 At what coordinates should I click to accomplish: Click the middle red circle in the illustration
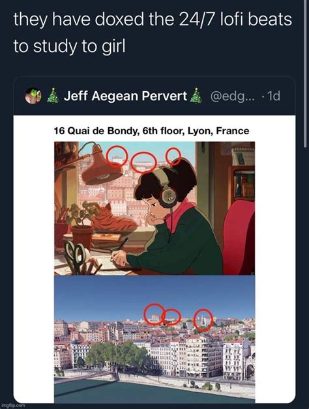pyautogui.click(x=143, y=163)
